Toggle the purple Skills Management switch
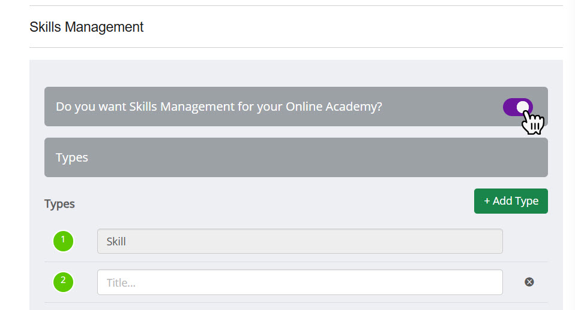The image size is (575, 310). pyautogui.click(x=517, y=107)
